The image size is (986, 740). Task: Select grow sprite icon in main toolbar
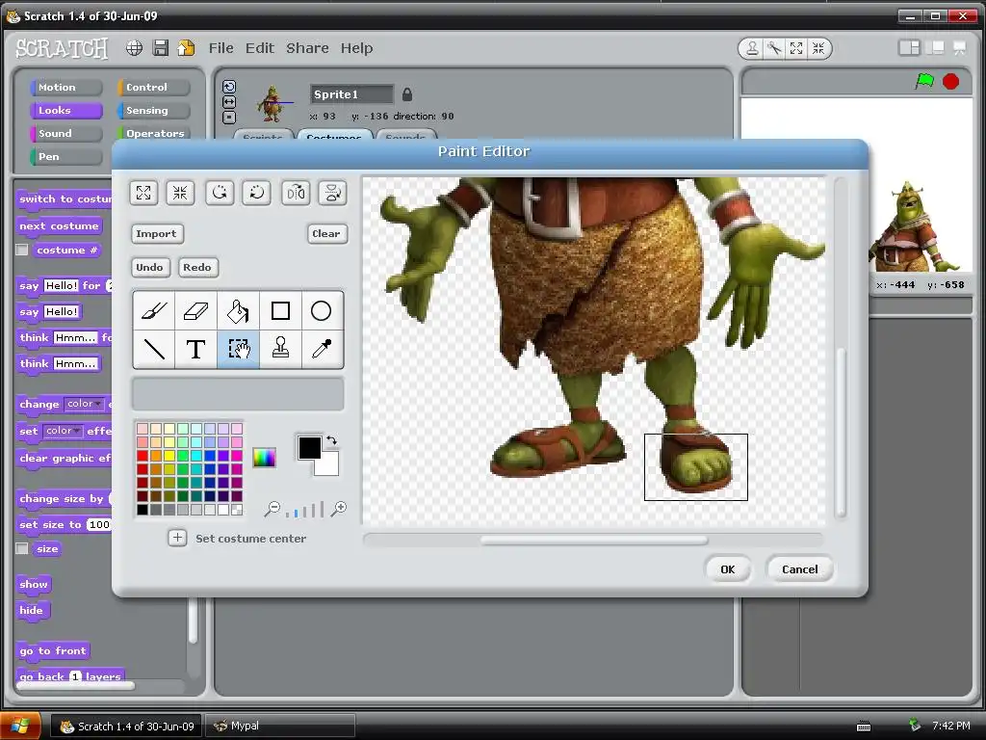tap(796, 48)
